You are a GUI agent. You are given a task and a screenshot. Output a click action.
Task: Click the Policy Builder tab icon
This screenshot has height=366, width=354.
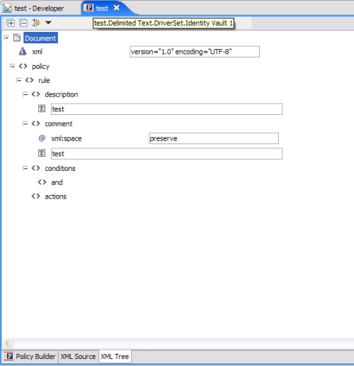(8, 356)
